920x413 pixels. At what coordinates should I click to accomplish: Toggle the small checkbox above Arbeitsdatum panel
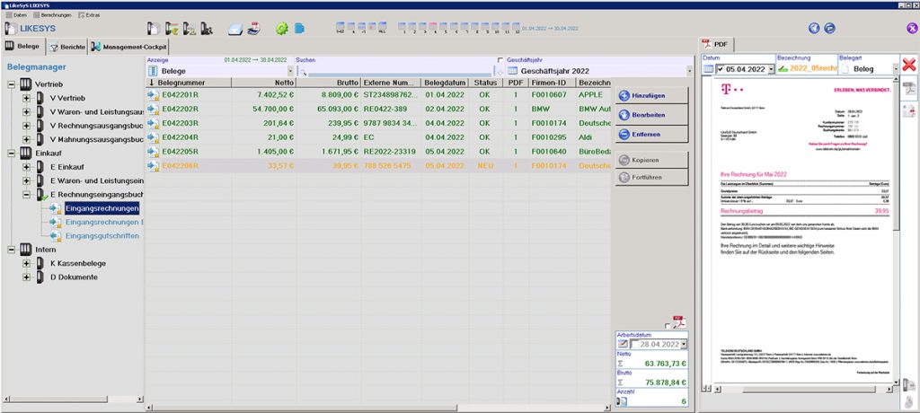(668, 327)
